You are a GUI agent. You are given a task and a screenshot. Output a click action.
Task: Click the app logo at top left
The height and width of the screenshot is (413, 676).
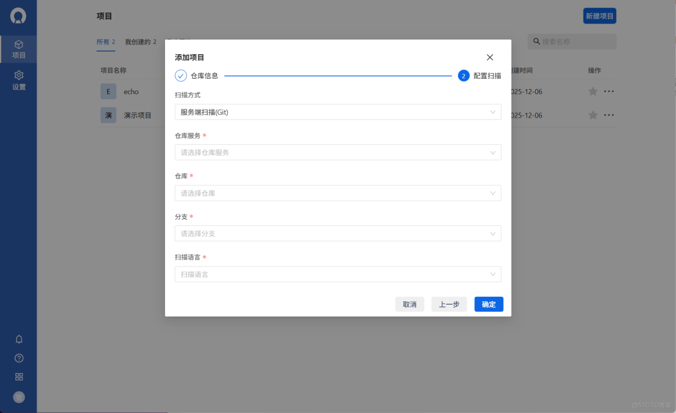[19, 17]
